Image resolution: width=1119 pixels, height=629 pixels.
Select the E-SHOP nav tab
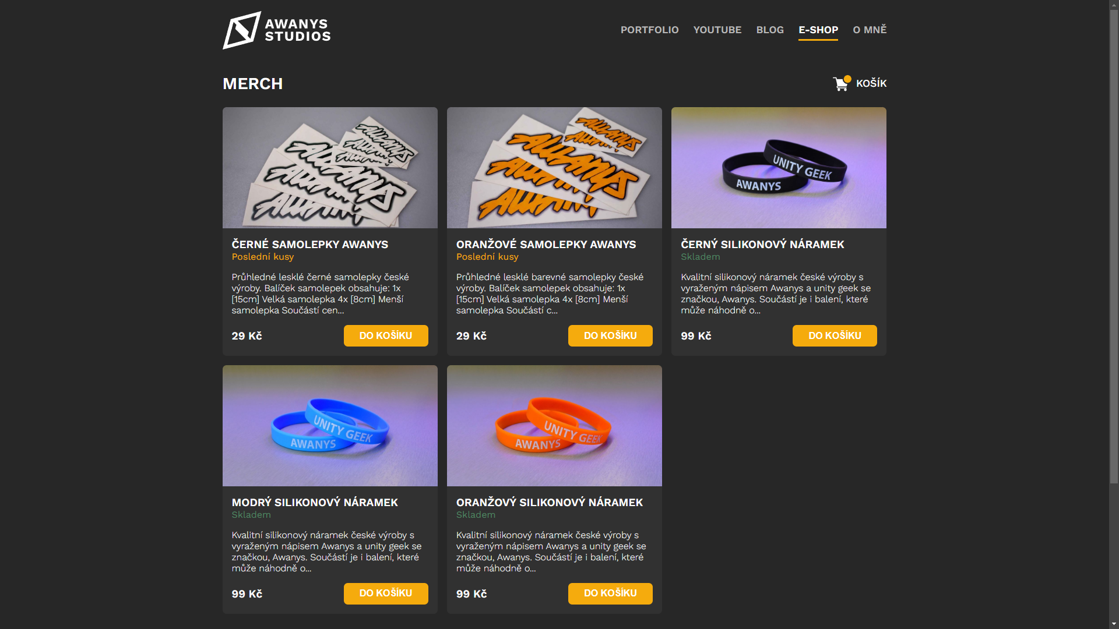(x=818, y=30)
